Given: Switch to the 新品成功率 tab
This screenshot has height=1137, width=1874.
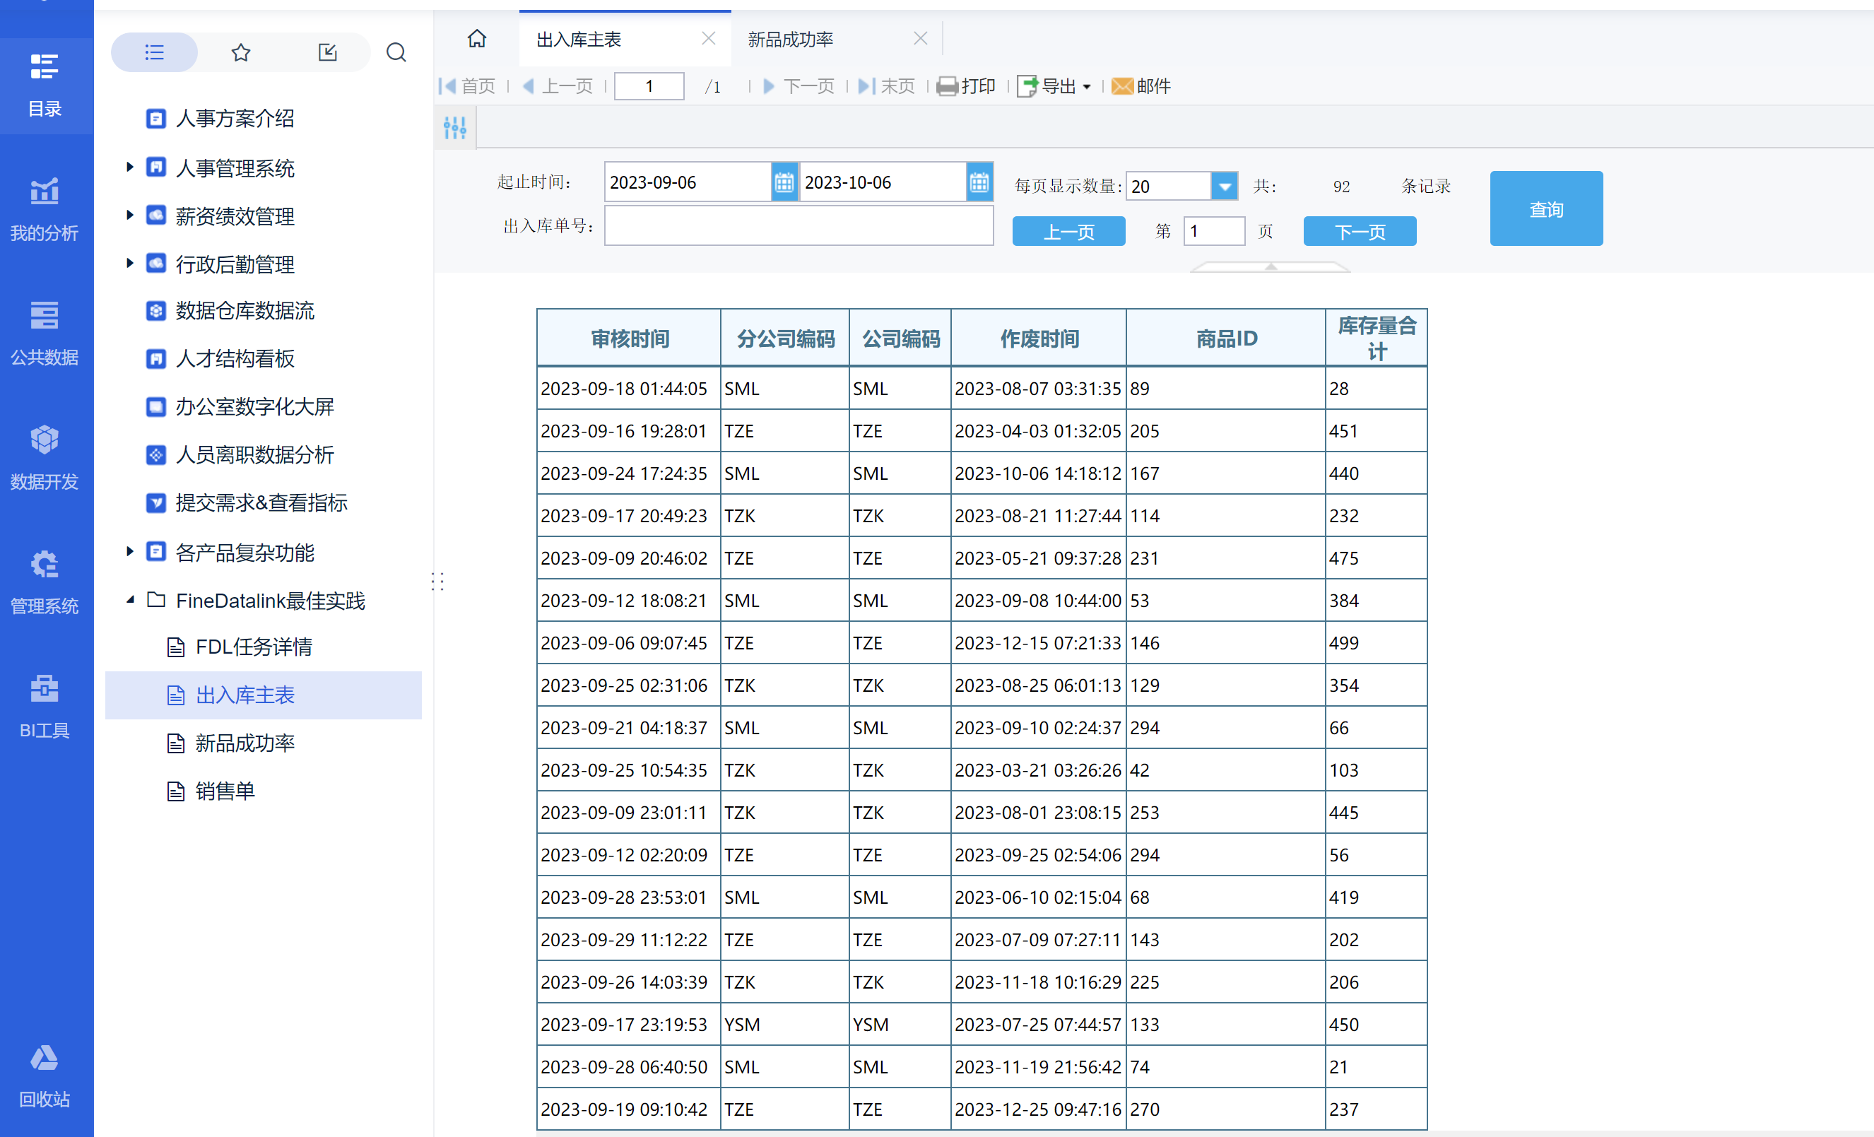Looking at the screenshot, I should coord(791,39).
